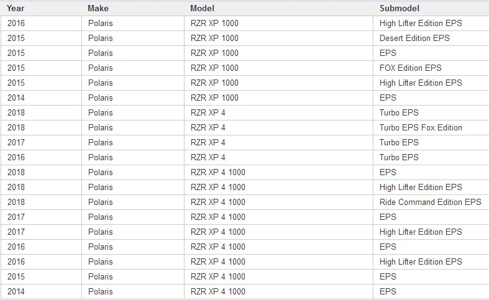
Task: Click year 2015 in Desert Edition row
Action: (x=16, y=38)
